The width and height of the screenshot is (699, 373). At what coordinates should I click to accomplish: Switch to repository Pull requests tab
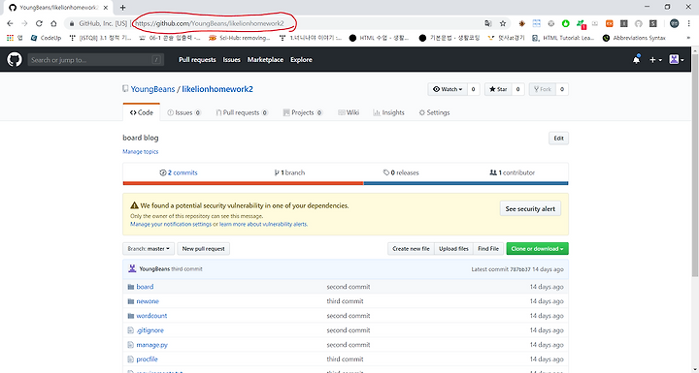coord(242,112)
